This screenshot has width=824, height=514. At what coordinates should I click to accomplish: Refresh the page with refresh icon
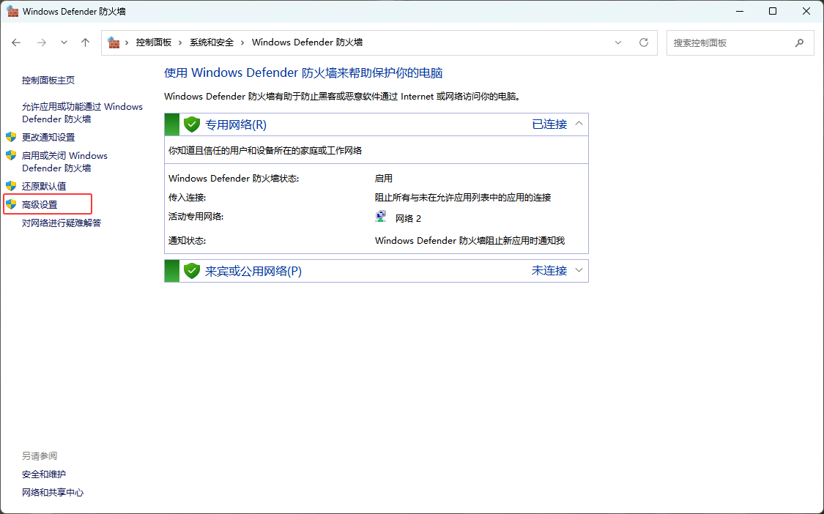click(644, 42)
